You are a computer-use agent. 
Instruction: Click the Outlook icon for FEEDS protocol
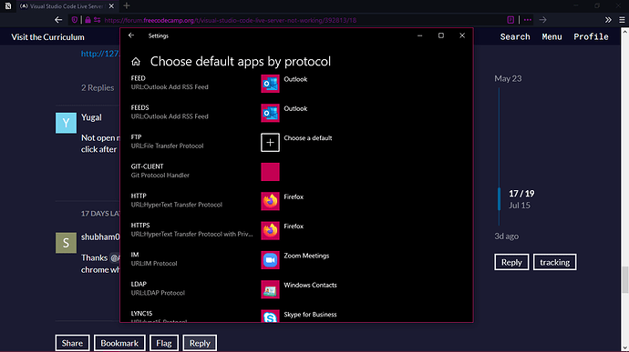click(x=270, y=113)
